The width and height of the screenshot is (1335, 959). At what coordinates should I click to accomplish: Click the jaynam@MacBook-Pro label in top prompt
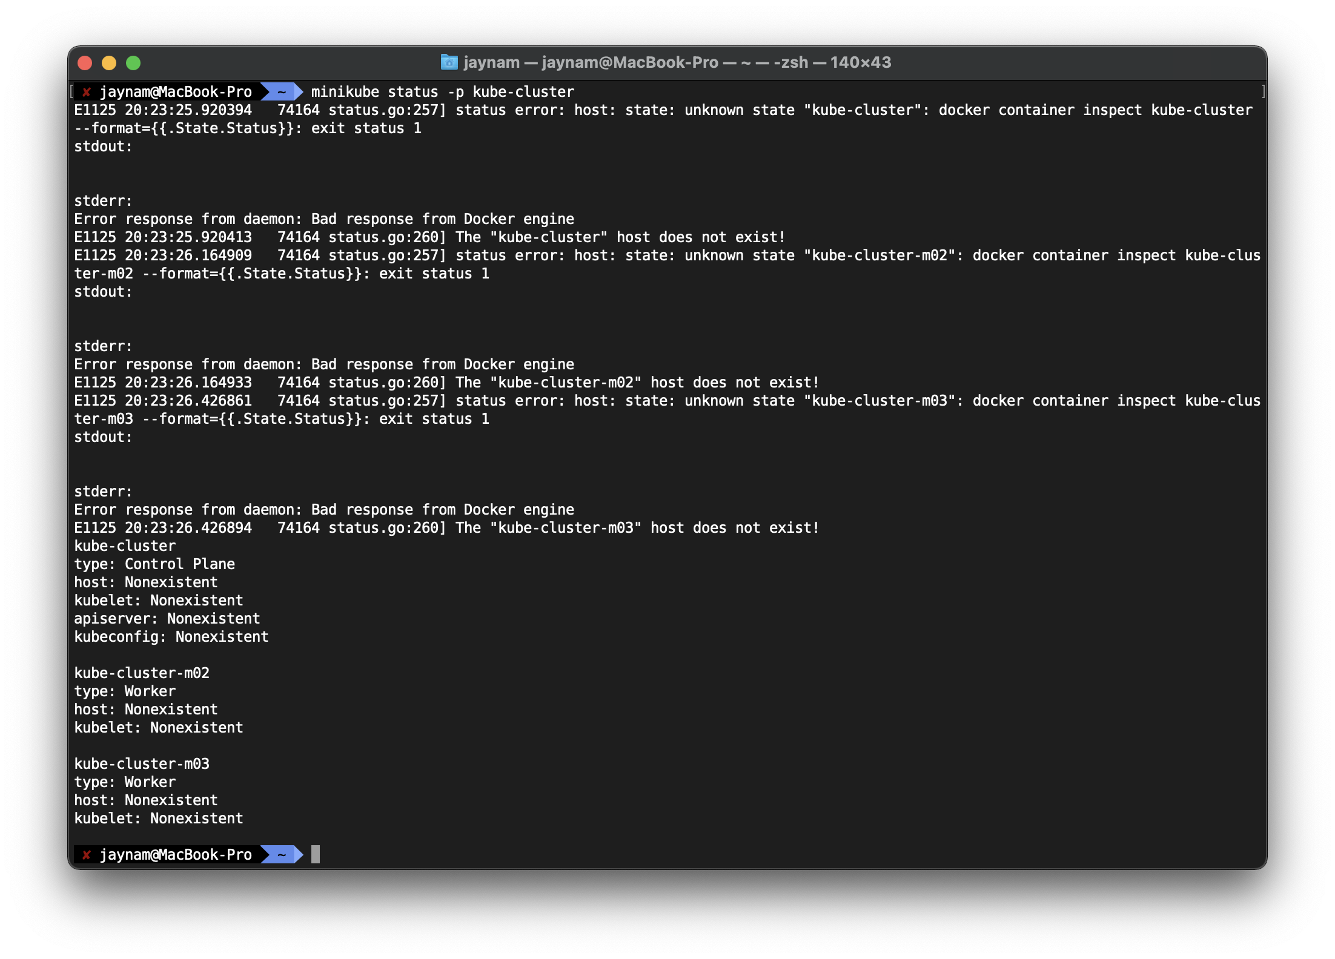pyautogui.click(x=176, y=92)
